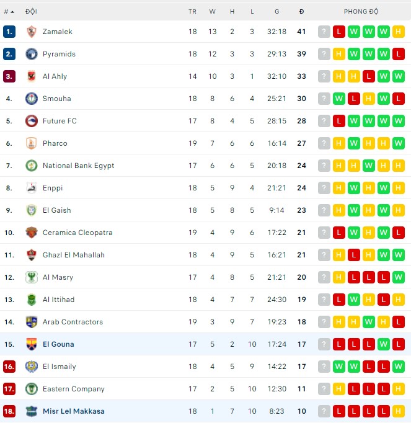Sort standings by Đ points column

[x=301, y=12]
